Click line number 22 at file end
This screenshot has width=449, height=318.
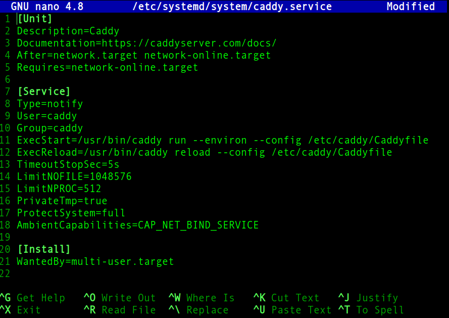pos(5,274)
